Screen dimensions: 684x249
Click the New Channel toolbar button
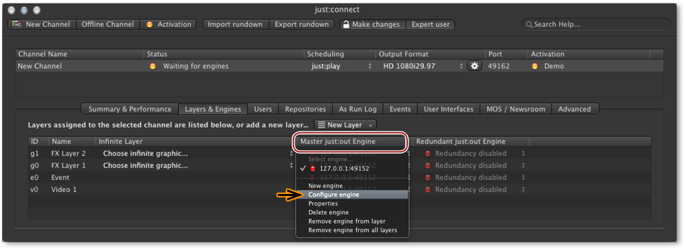[42, 24]
